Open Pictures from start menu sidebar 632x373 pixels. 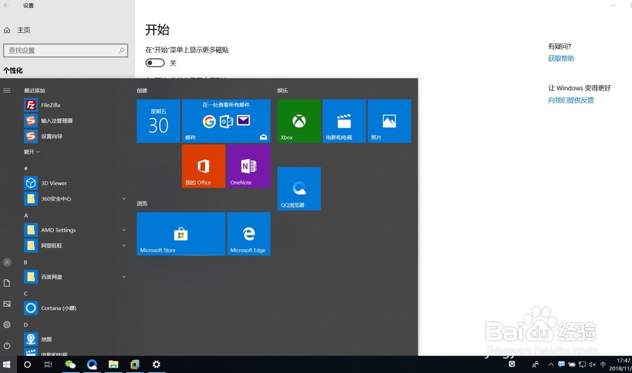tap(7, 304)
